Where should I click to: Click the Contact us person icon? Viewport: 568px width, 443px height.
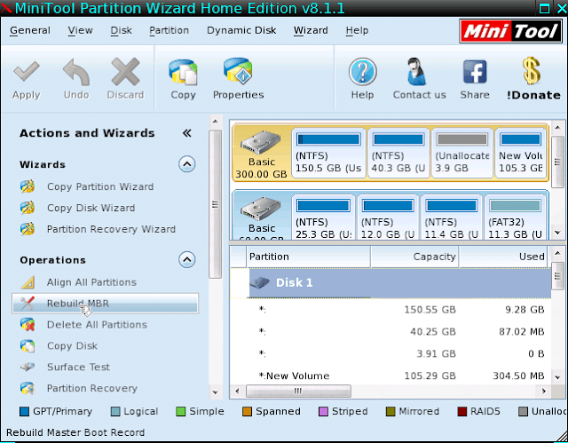click(416, 71)
